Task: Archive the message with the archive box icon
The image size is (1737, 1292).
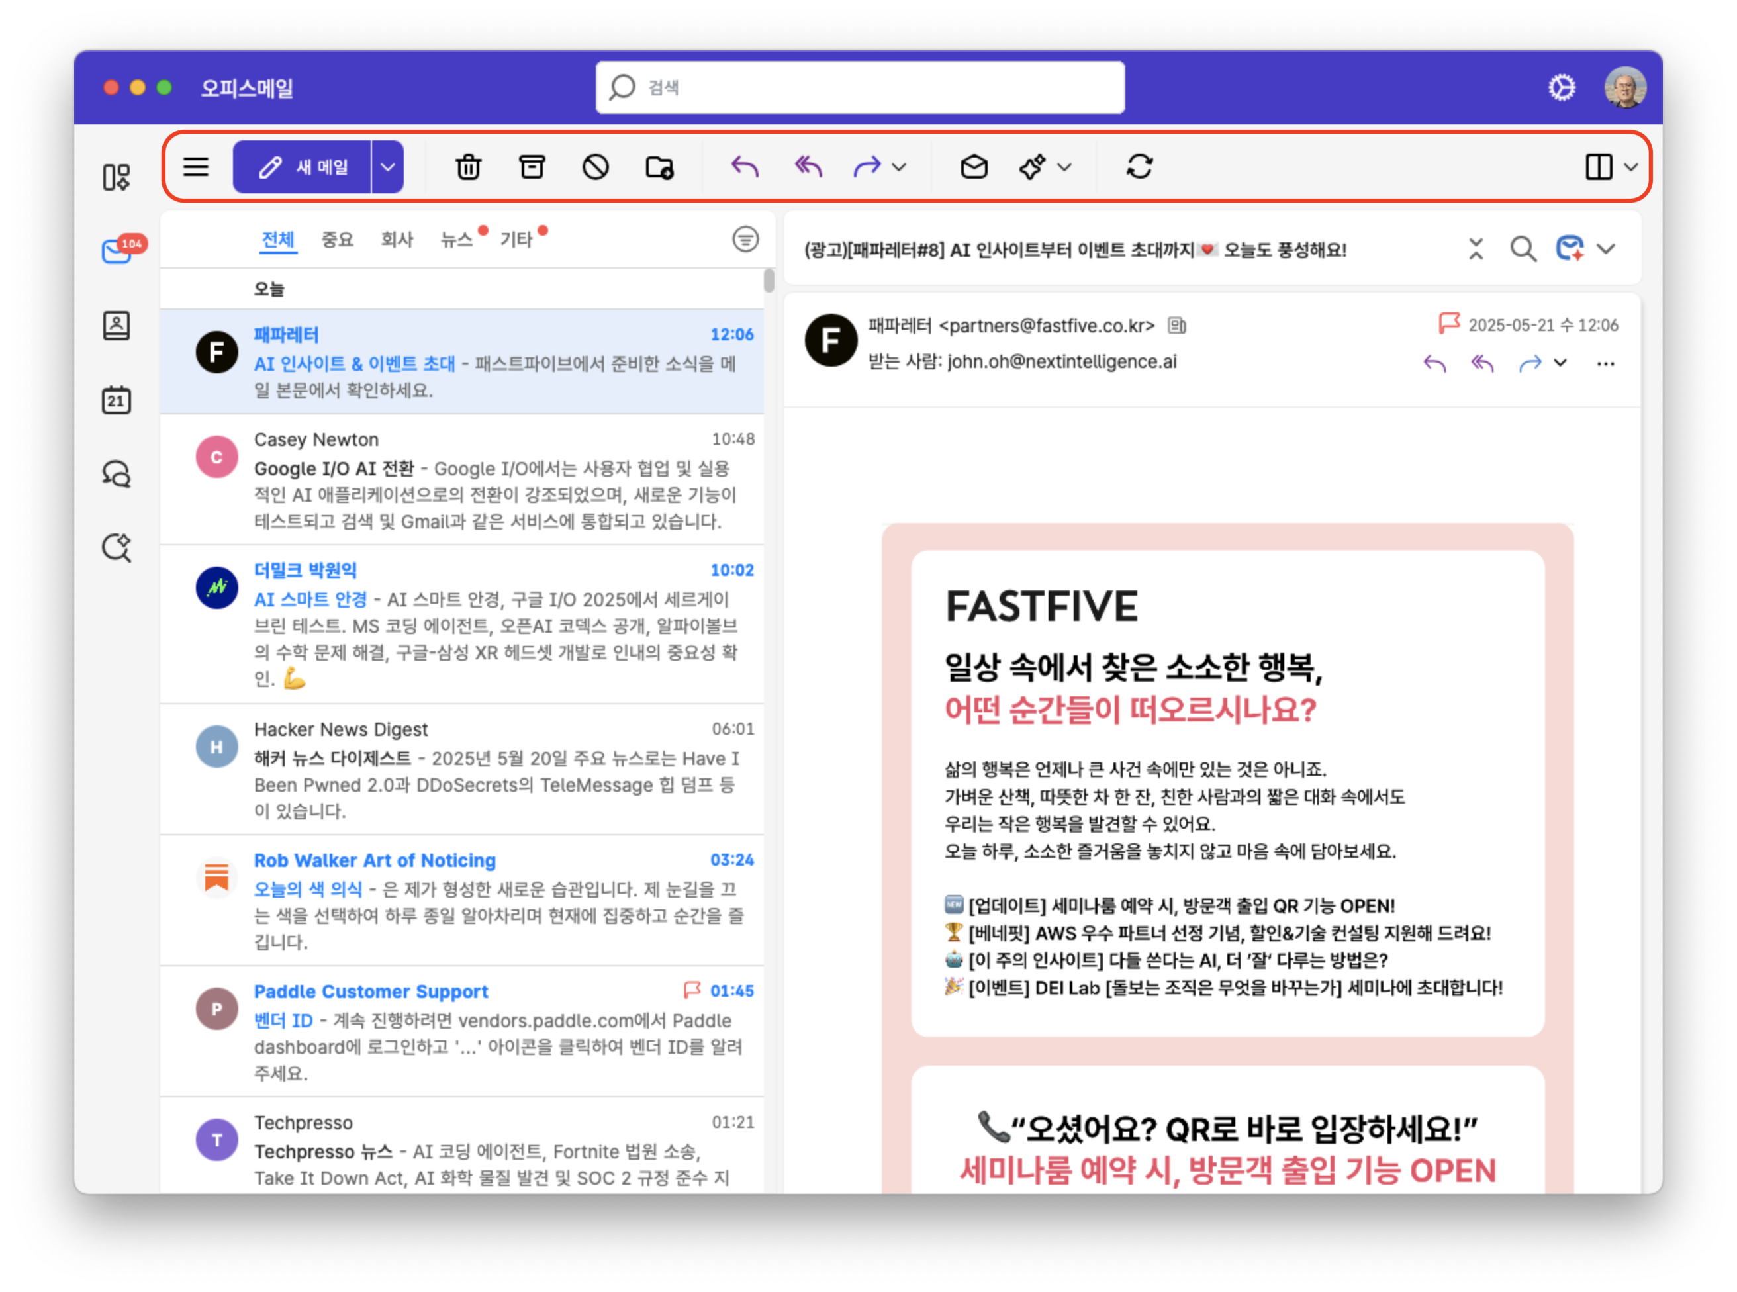Action: click(532, 167)
